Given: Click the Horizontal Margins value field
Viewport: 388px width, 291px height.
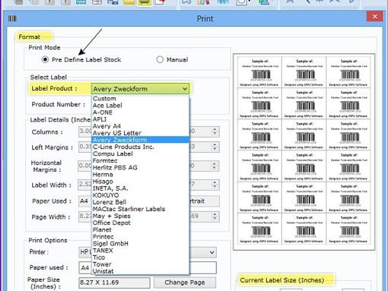Looking at the screenshot, I should click(85, 166).
